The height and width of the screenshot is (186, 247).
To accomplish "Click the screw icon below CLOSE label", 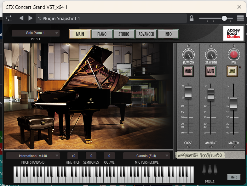I will pos(188,147).
